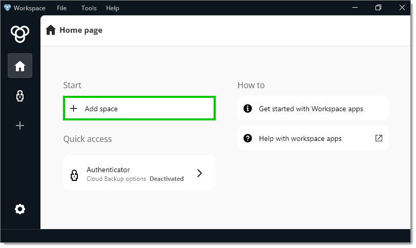Image resolution: width=416 pixels, height=248 pixels.
Task: Click the Start heading
Action: click(72, 85)
